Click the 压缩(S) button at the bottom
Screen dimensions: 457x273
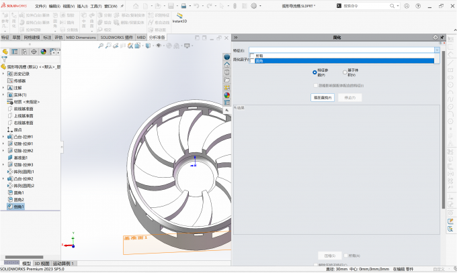click(x=329, y=256)
